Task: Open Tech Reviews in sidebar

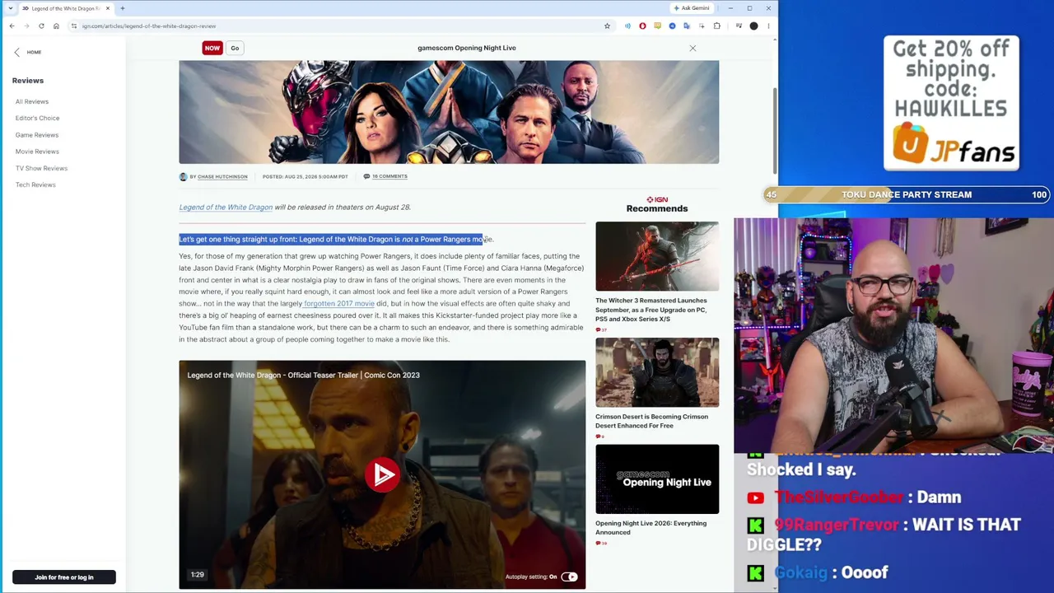Action: click(35, 184)
